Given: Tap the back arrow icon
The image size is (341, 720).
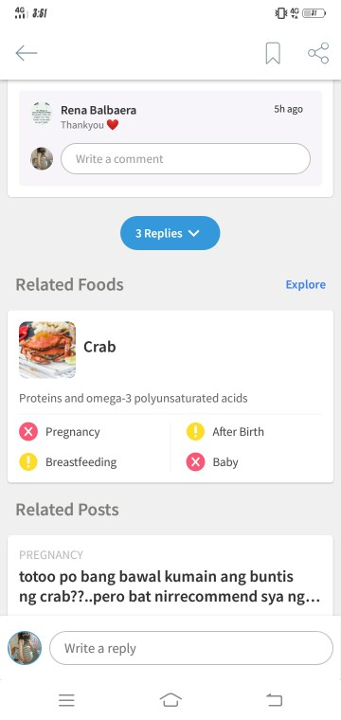Looking at the screenshot, I should [27, 53].
